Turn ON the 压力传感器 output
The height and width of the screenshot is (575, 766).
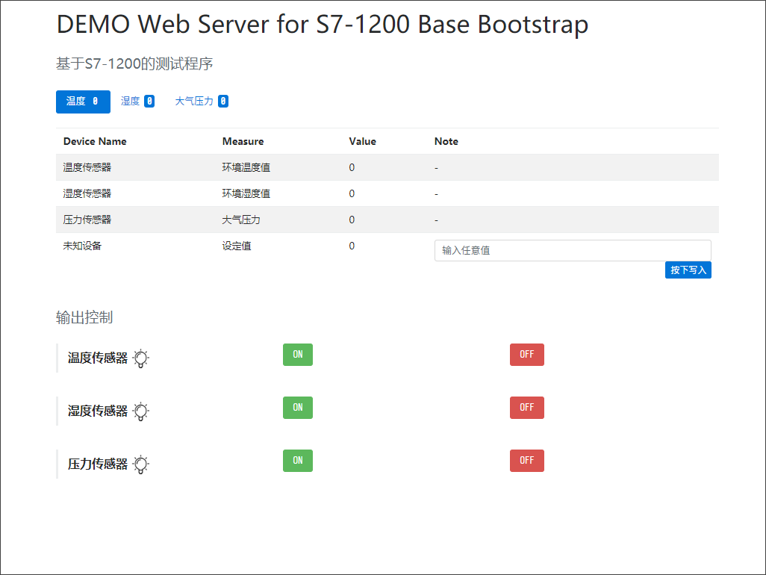[x=297, y=461]
